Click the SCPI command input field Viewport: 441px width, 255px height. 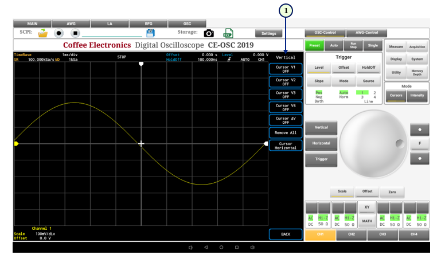[x=113, y=34]
